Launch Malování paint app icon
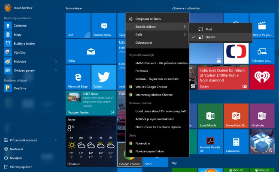279x172 pixels. pyautogui.click(x=8, y=61)
